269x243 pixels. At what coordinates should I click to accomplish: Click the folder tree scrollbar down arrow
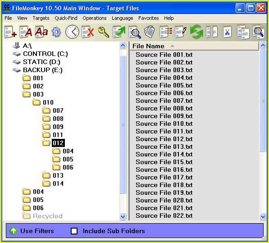coord(123,216)
